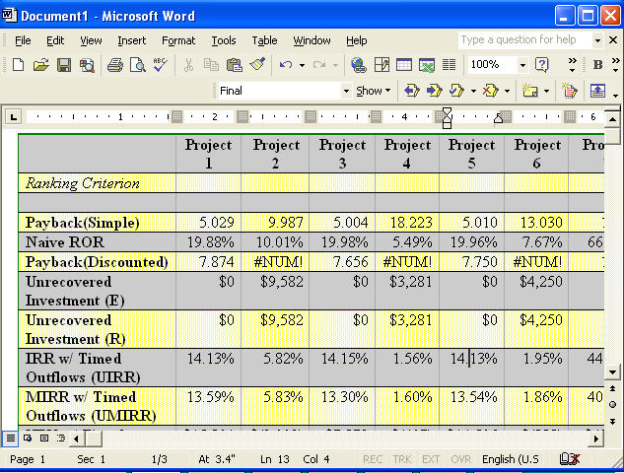Toggle OVR overtype mode in status bar
The image size is (624, 473).
(460, 460)
